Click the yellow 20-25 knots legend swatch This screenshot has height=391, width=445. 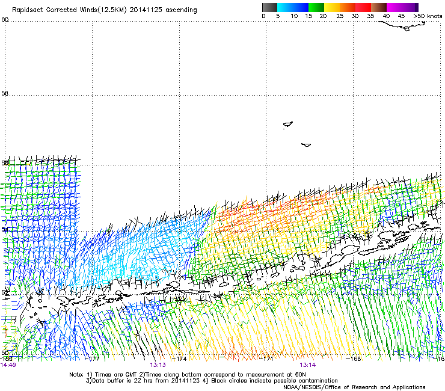(332, 7)
